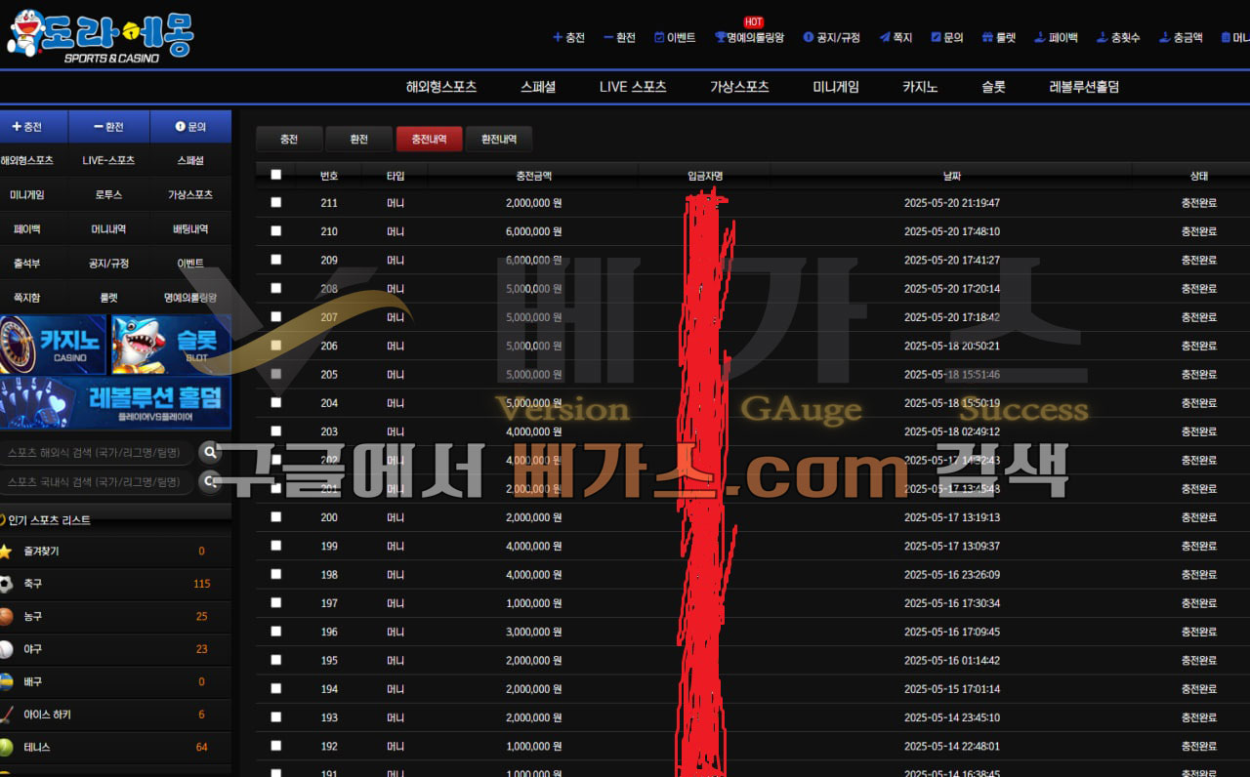
Task: Check the box for row 211
Action: pyautogui.click(x=275, y=202)
